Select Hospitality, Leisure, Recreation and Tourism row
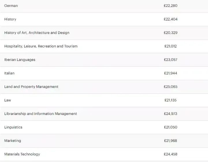208x162 pixels. [104, 46]
